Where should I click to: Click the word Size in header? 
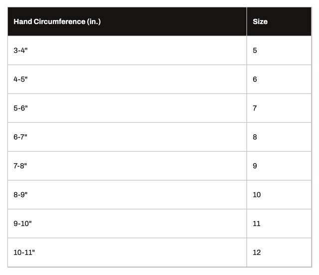(x=260, y=21)
